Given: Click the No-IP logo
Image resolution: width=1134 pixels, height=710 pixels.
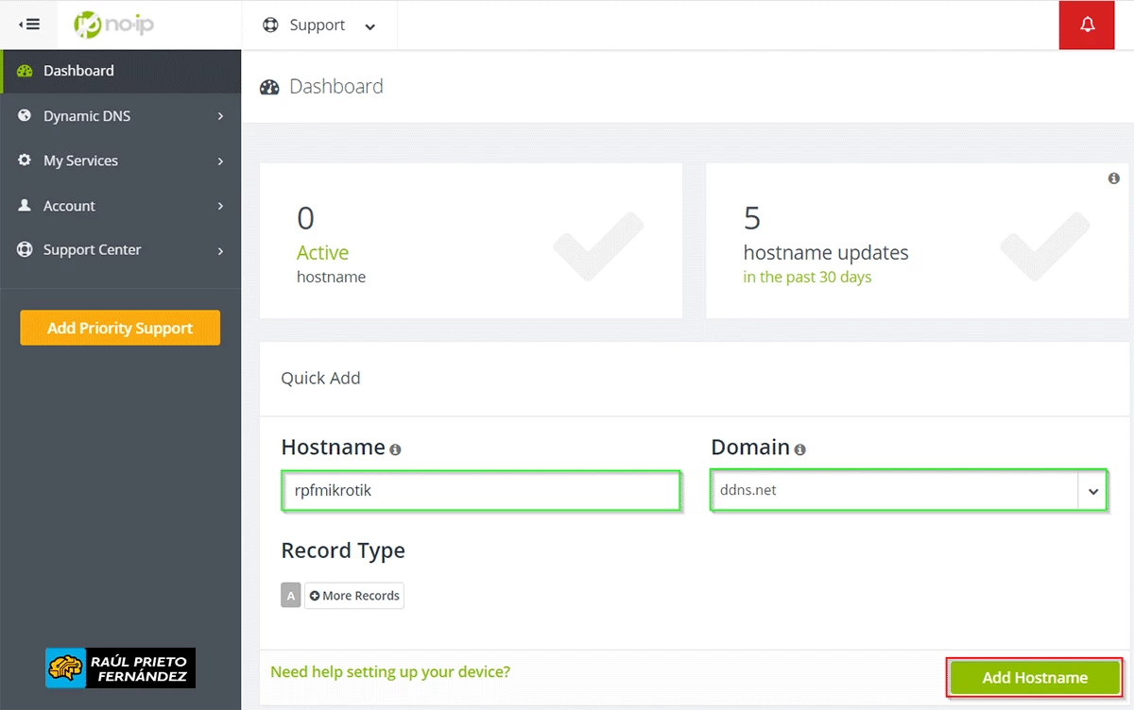Looking at the screenshot, I should coord(113,25).
